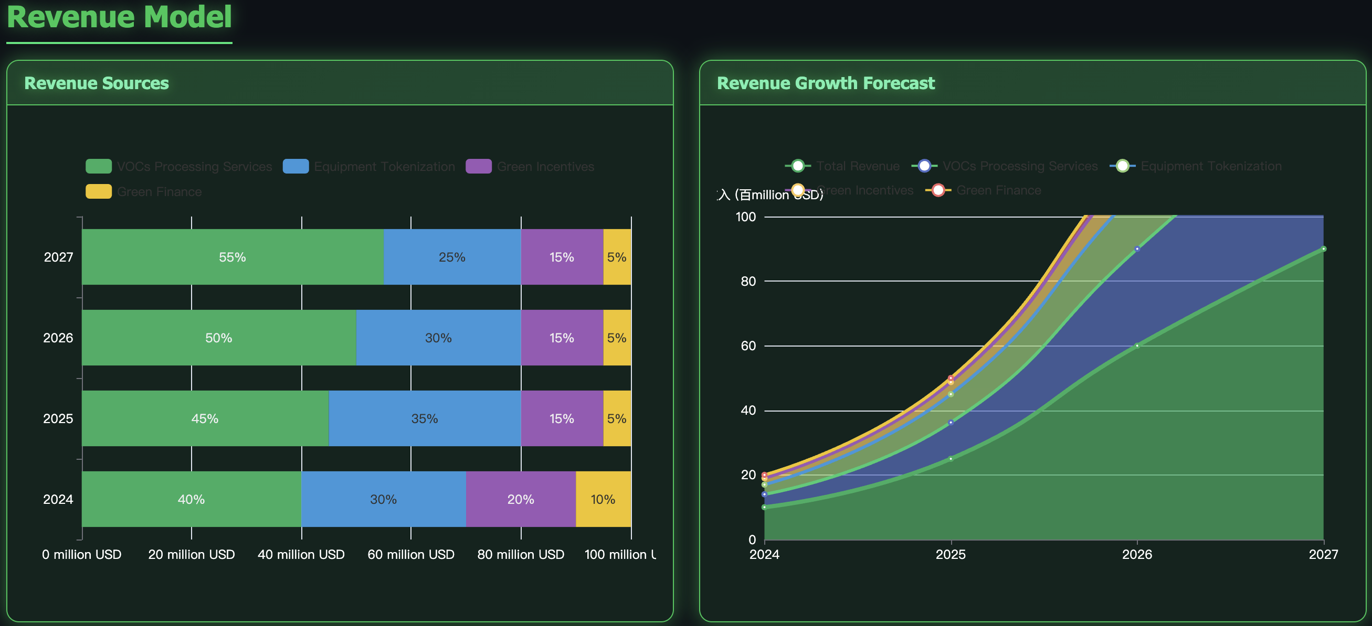Click the 55% segment of the 2027 bar
Image resolution: width=1372 pixels, height=626 pixels.
pyautogui.click(x=232, y=257)
